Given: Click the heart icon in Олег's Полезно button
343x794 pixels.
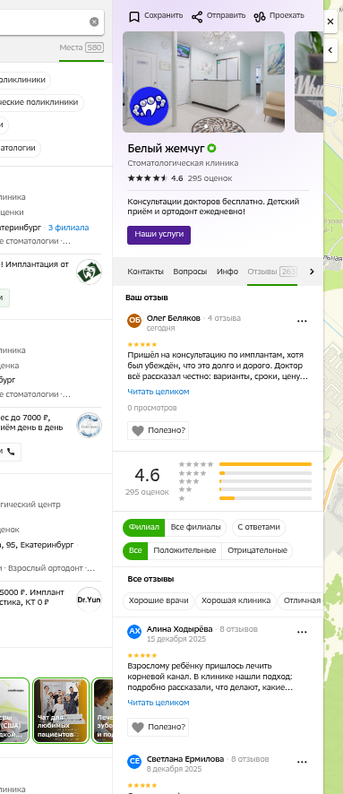Looking at the screenshot, I should pyautogui.click(x=138, y=431).
